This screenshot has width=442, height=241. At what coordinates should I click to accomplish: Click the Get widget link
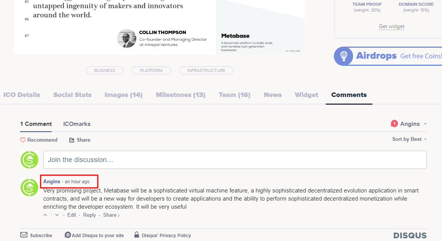[391, 27]
